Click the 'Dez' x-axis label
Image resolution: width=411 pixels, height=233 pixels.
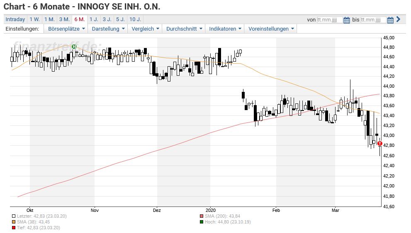click(x=157, y=210)
